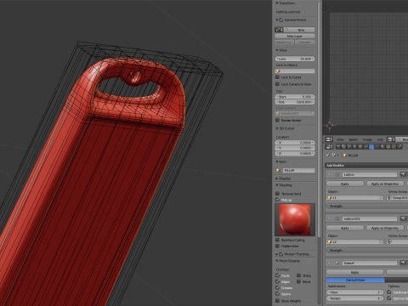
Task: Click the Properties editor type selector icon
Action: click(329, 146)
